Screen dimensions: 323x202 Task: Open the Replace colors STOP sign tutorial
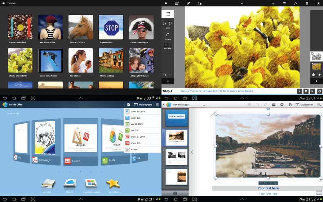111,27
